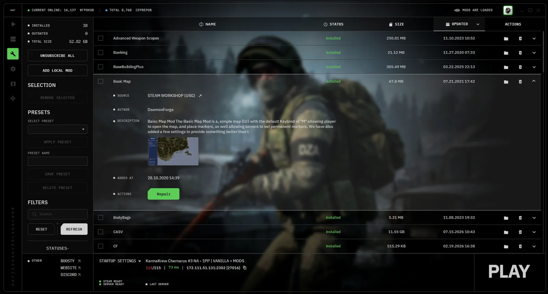The width and height of the screenshot is (548, 294).
Task: Click the PLAY button
Action: (x=509, y=272)
